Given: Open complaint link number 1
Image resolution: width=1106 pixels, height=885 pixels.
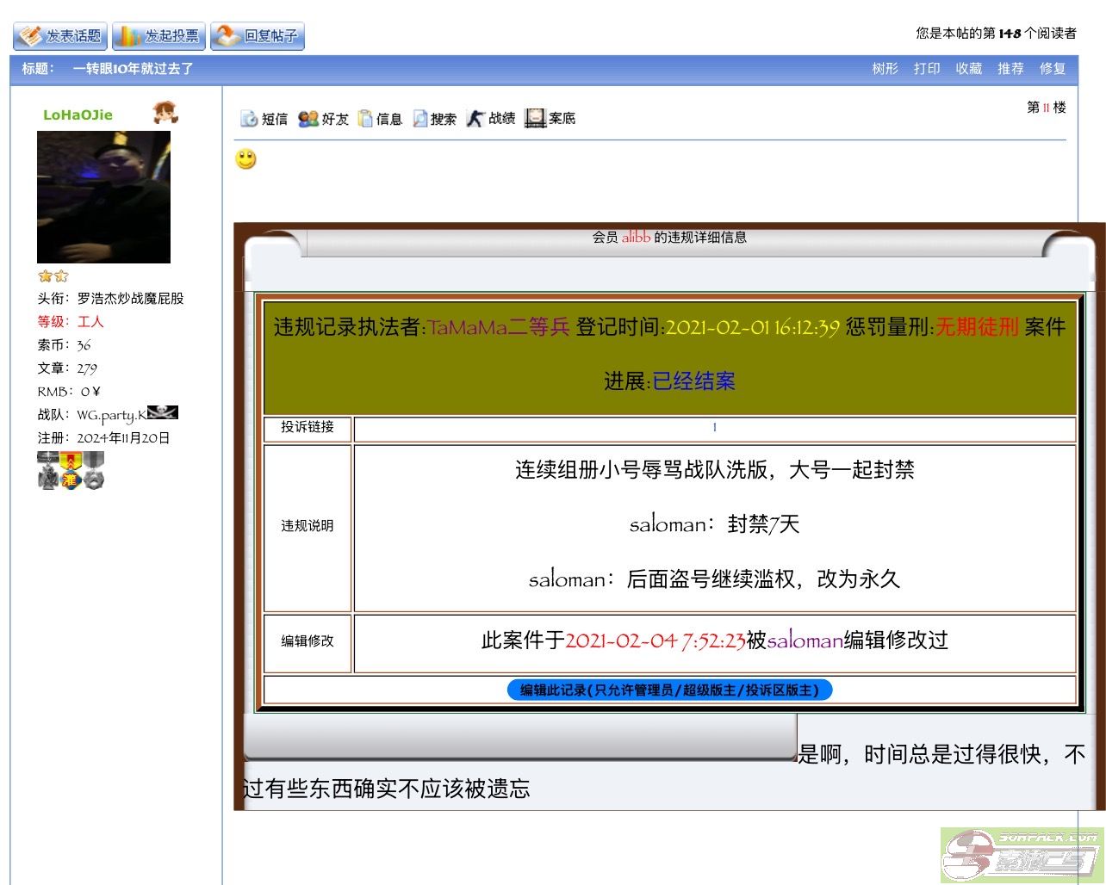Looking at the screenshot, I should pyautogui.click(x=714, y=428).
